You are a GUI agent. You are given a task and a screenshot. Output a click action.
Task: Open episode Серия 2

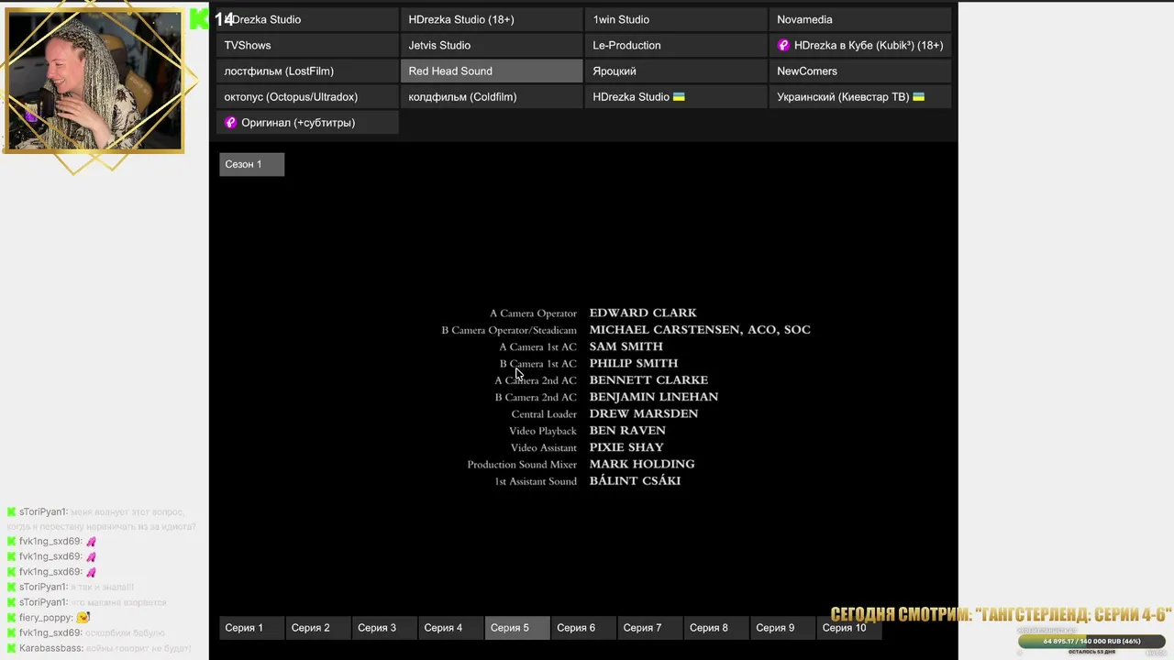click(x=317, y=628)
